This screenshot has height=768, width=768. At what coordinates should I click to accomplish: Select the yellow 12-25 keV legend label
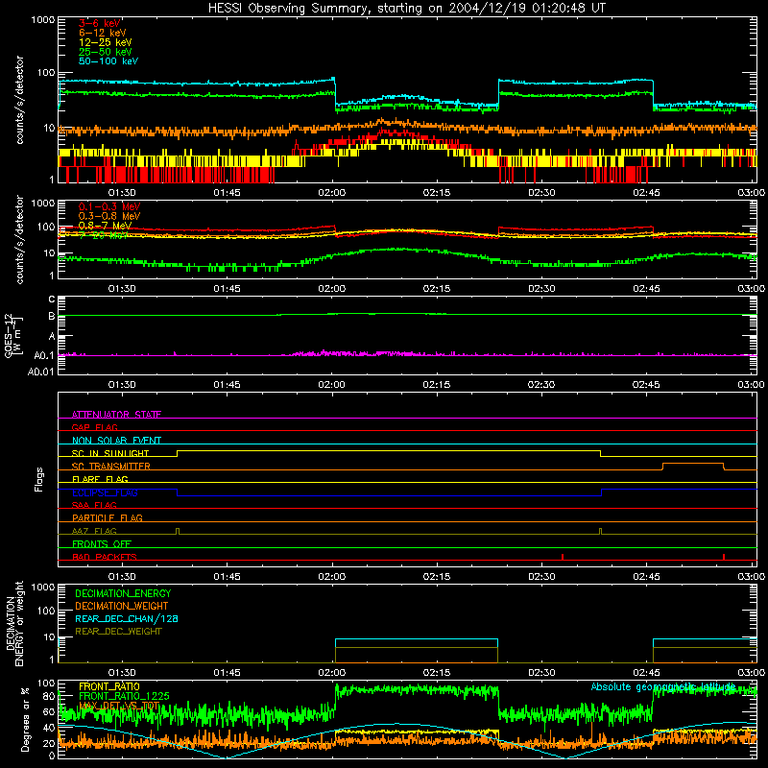pyautogui.click(x=106, y=42)
